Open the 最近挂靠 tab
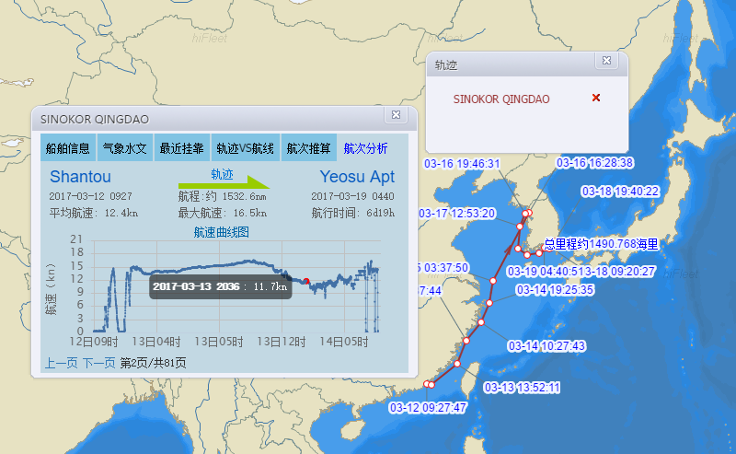This screenshot has width=736, height=454. pos(181,148)
